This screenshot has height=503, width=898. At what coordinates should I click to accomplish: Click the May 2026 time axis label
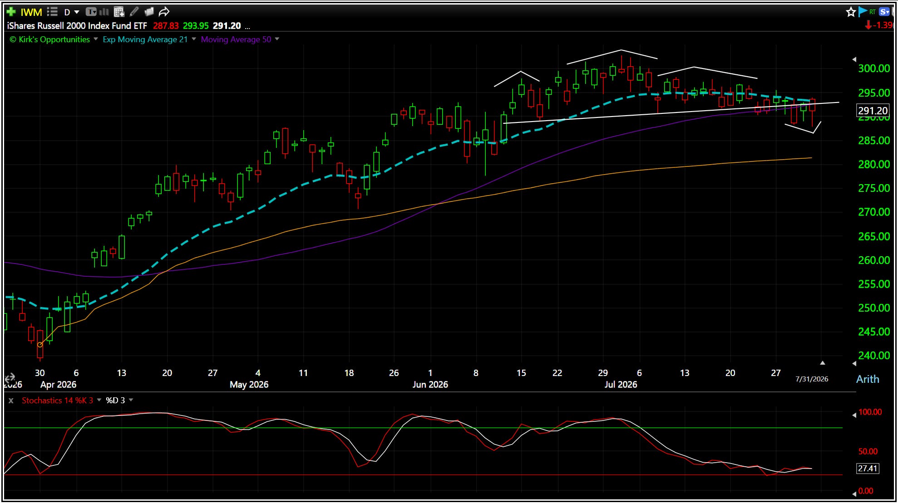point(249,385)
